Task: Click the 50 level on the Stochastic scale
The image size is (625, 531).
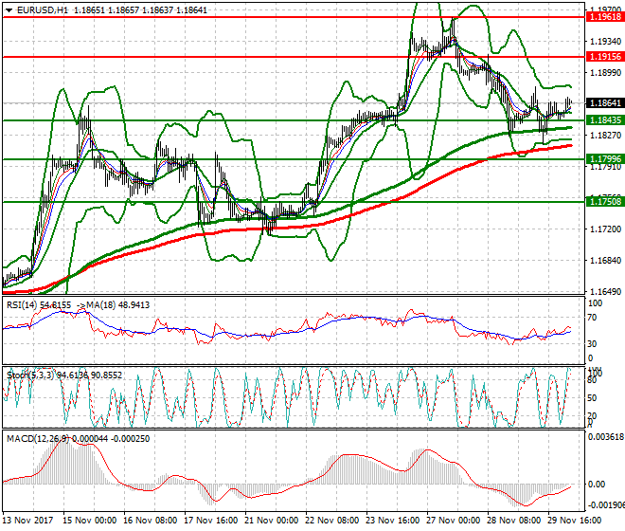Action: (593, 398)
